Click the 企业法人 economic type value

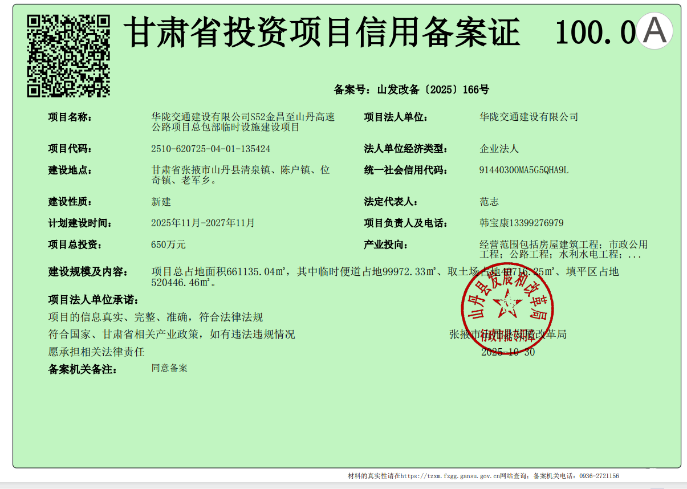(499, 149)
